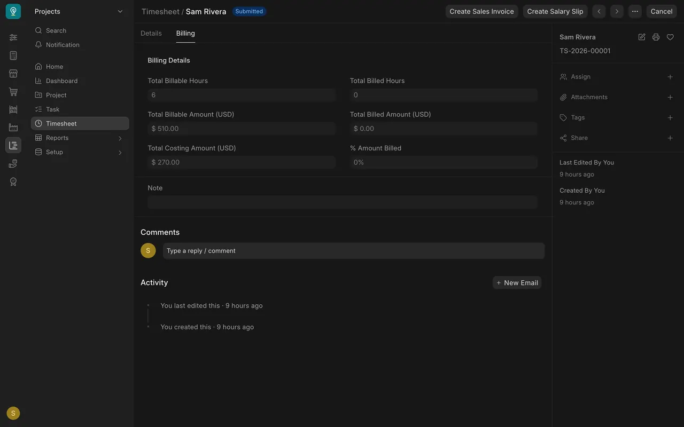Open the hand-holding-box icon in the rail
The image size is (684, 427).
pyautogui.click(x=13, y=164)
